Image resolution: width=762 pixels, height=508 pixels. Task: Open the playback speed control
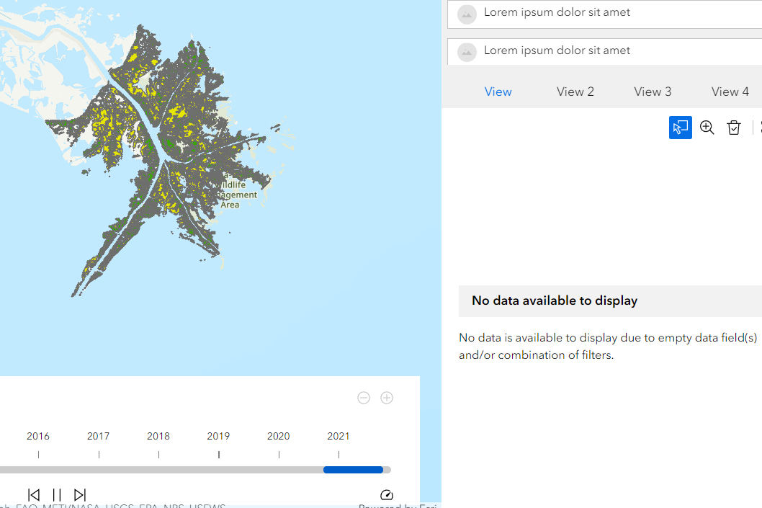click(x=386, y=495)
